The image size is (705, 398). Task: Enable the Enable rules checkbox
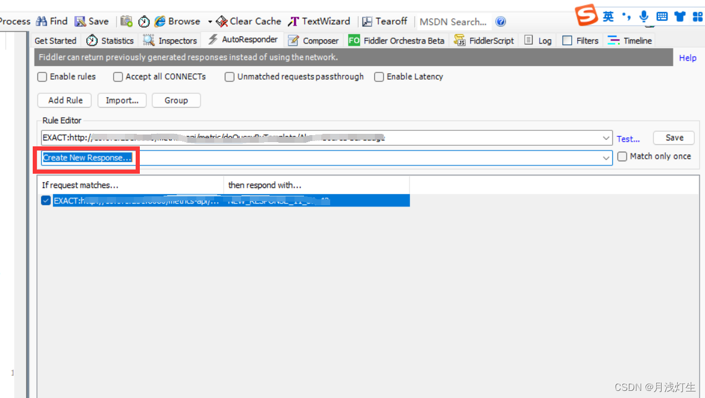click(42, 77)
